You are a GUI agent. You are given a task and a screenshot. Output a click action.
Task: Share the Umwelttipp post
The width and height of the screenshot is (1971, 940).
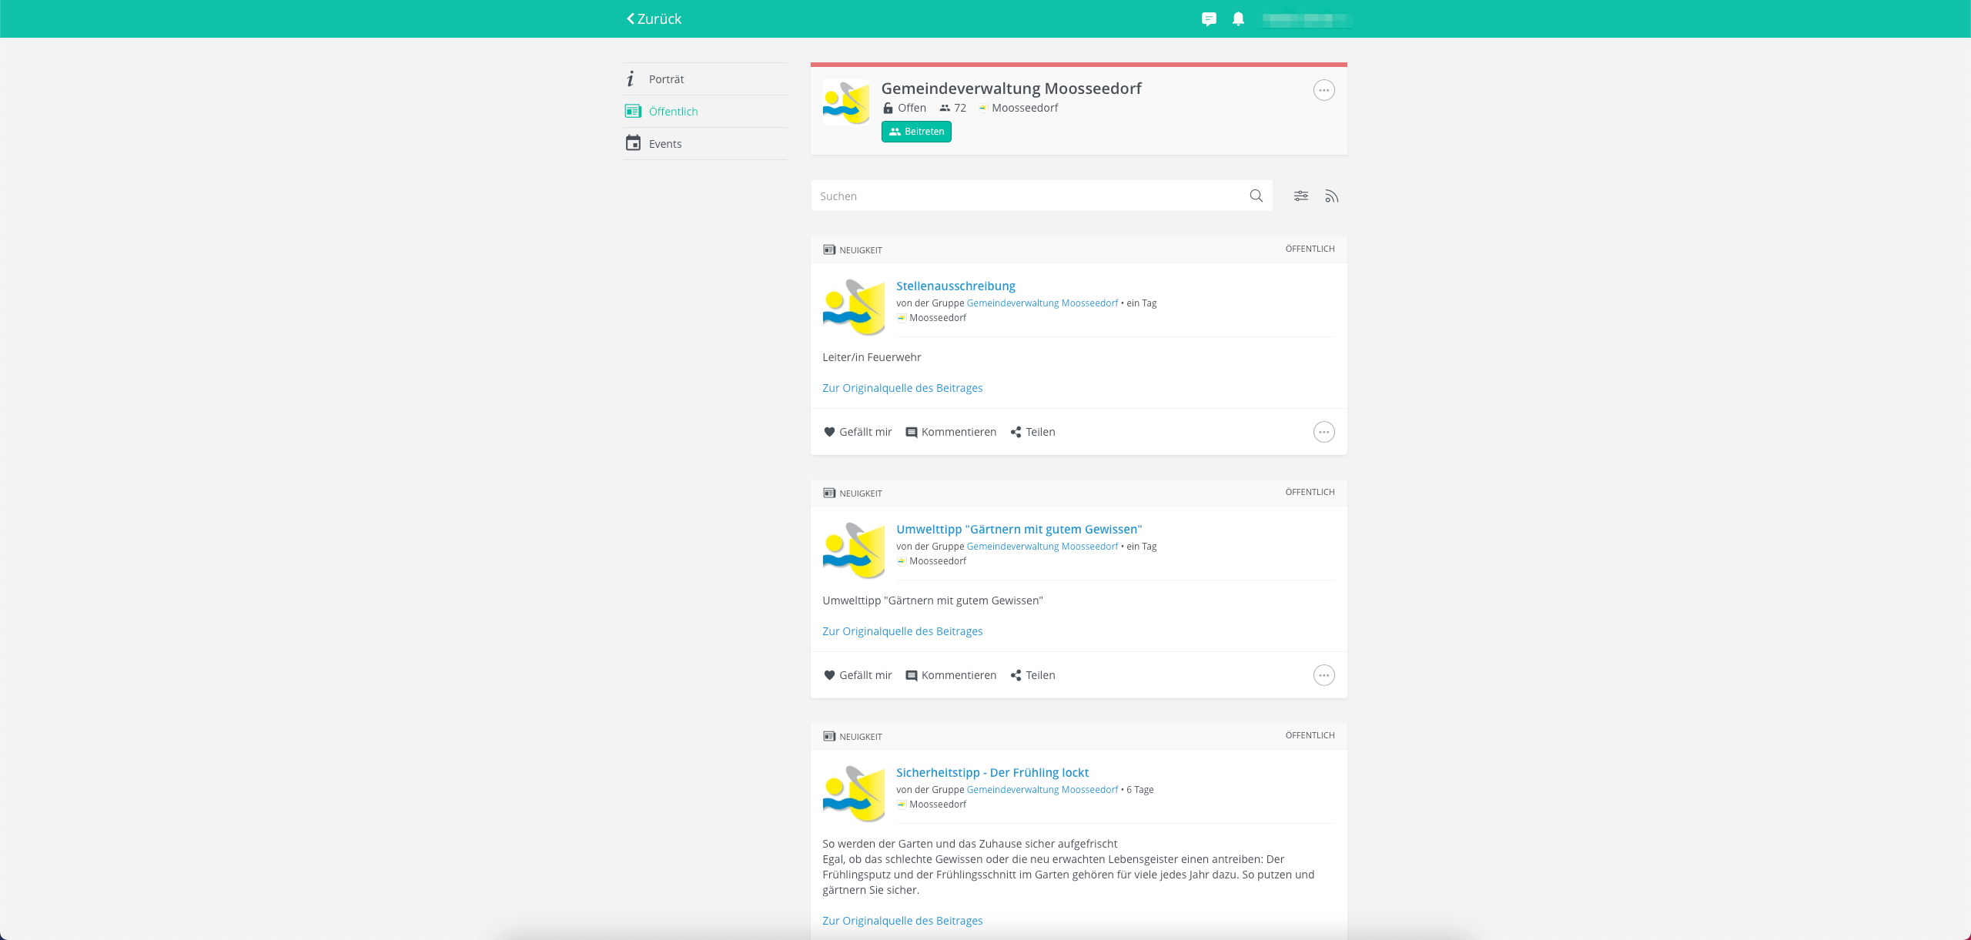tap(1032, 675)
